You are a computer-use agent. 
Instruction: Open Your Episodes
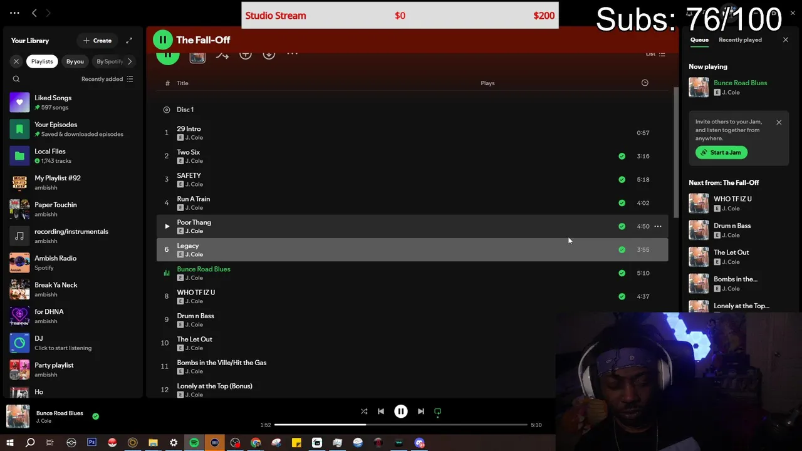[x=73, y=129]
